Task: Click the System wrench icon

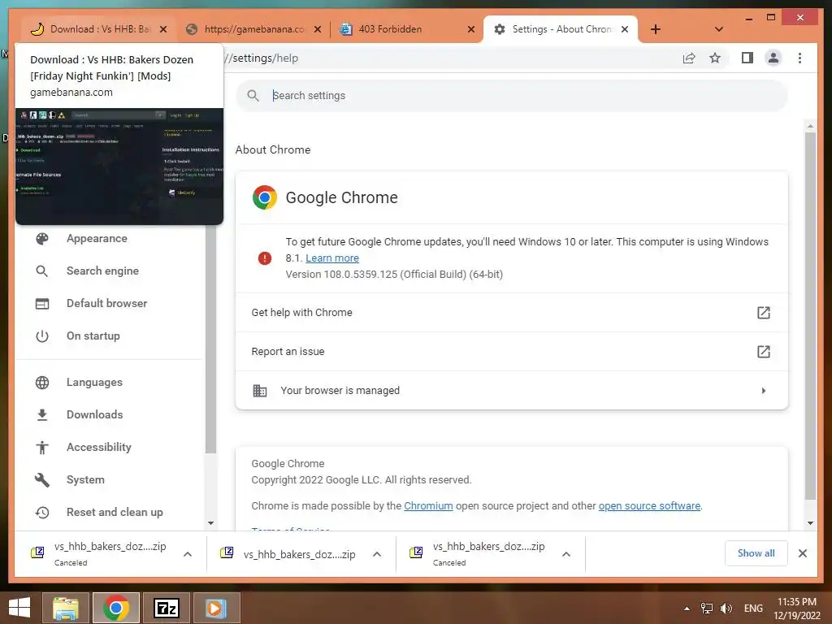Action: tap(42, 479)
